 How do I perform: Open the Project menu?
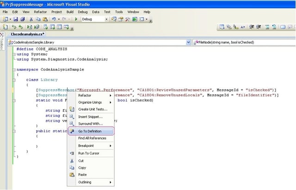[56, 12]
